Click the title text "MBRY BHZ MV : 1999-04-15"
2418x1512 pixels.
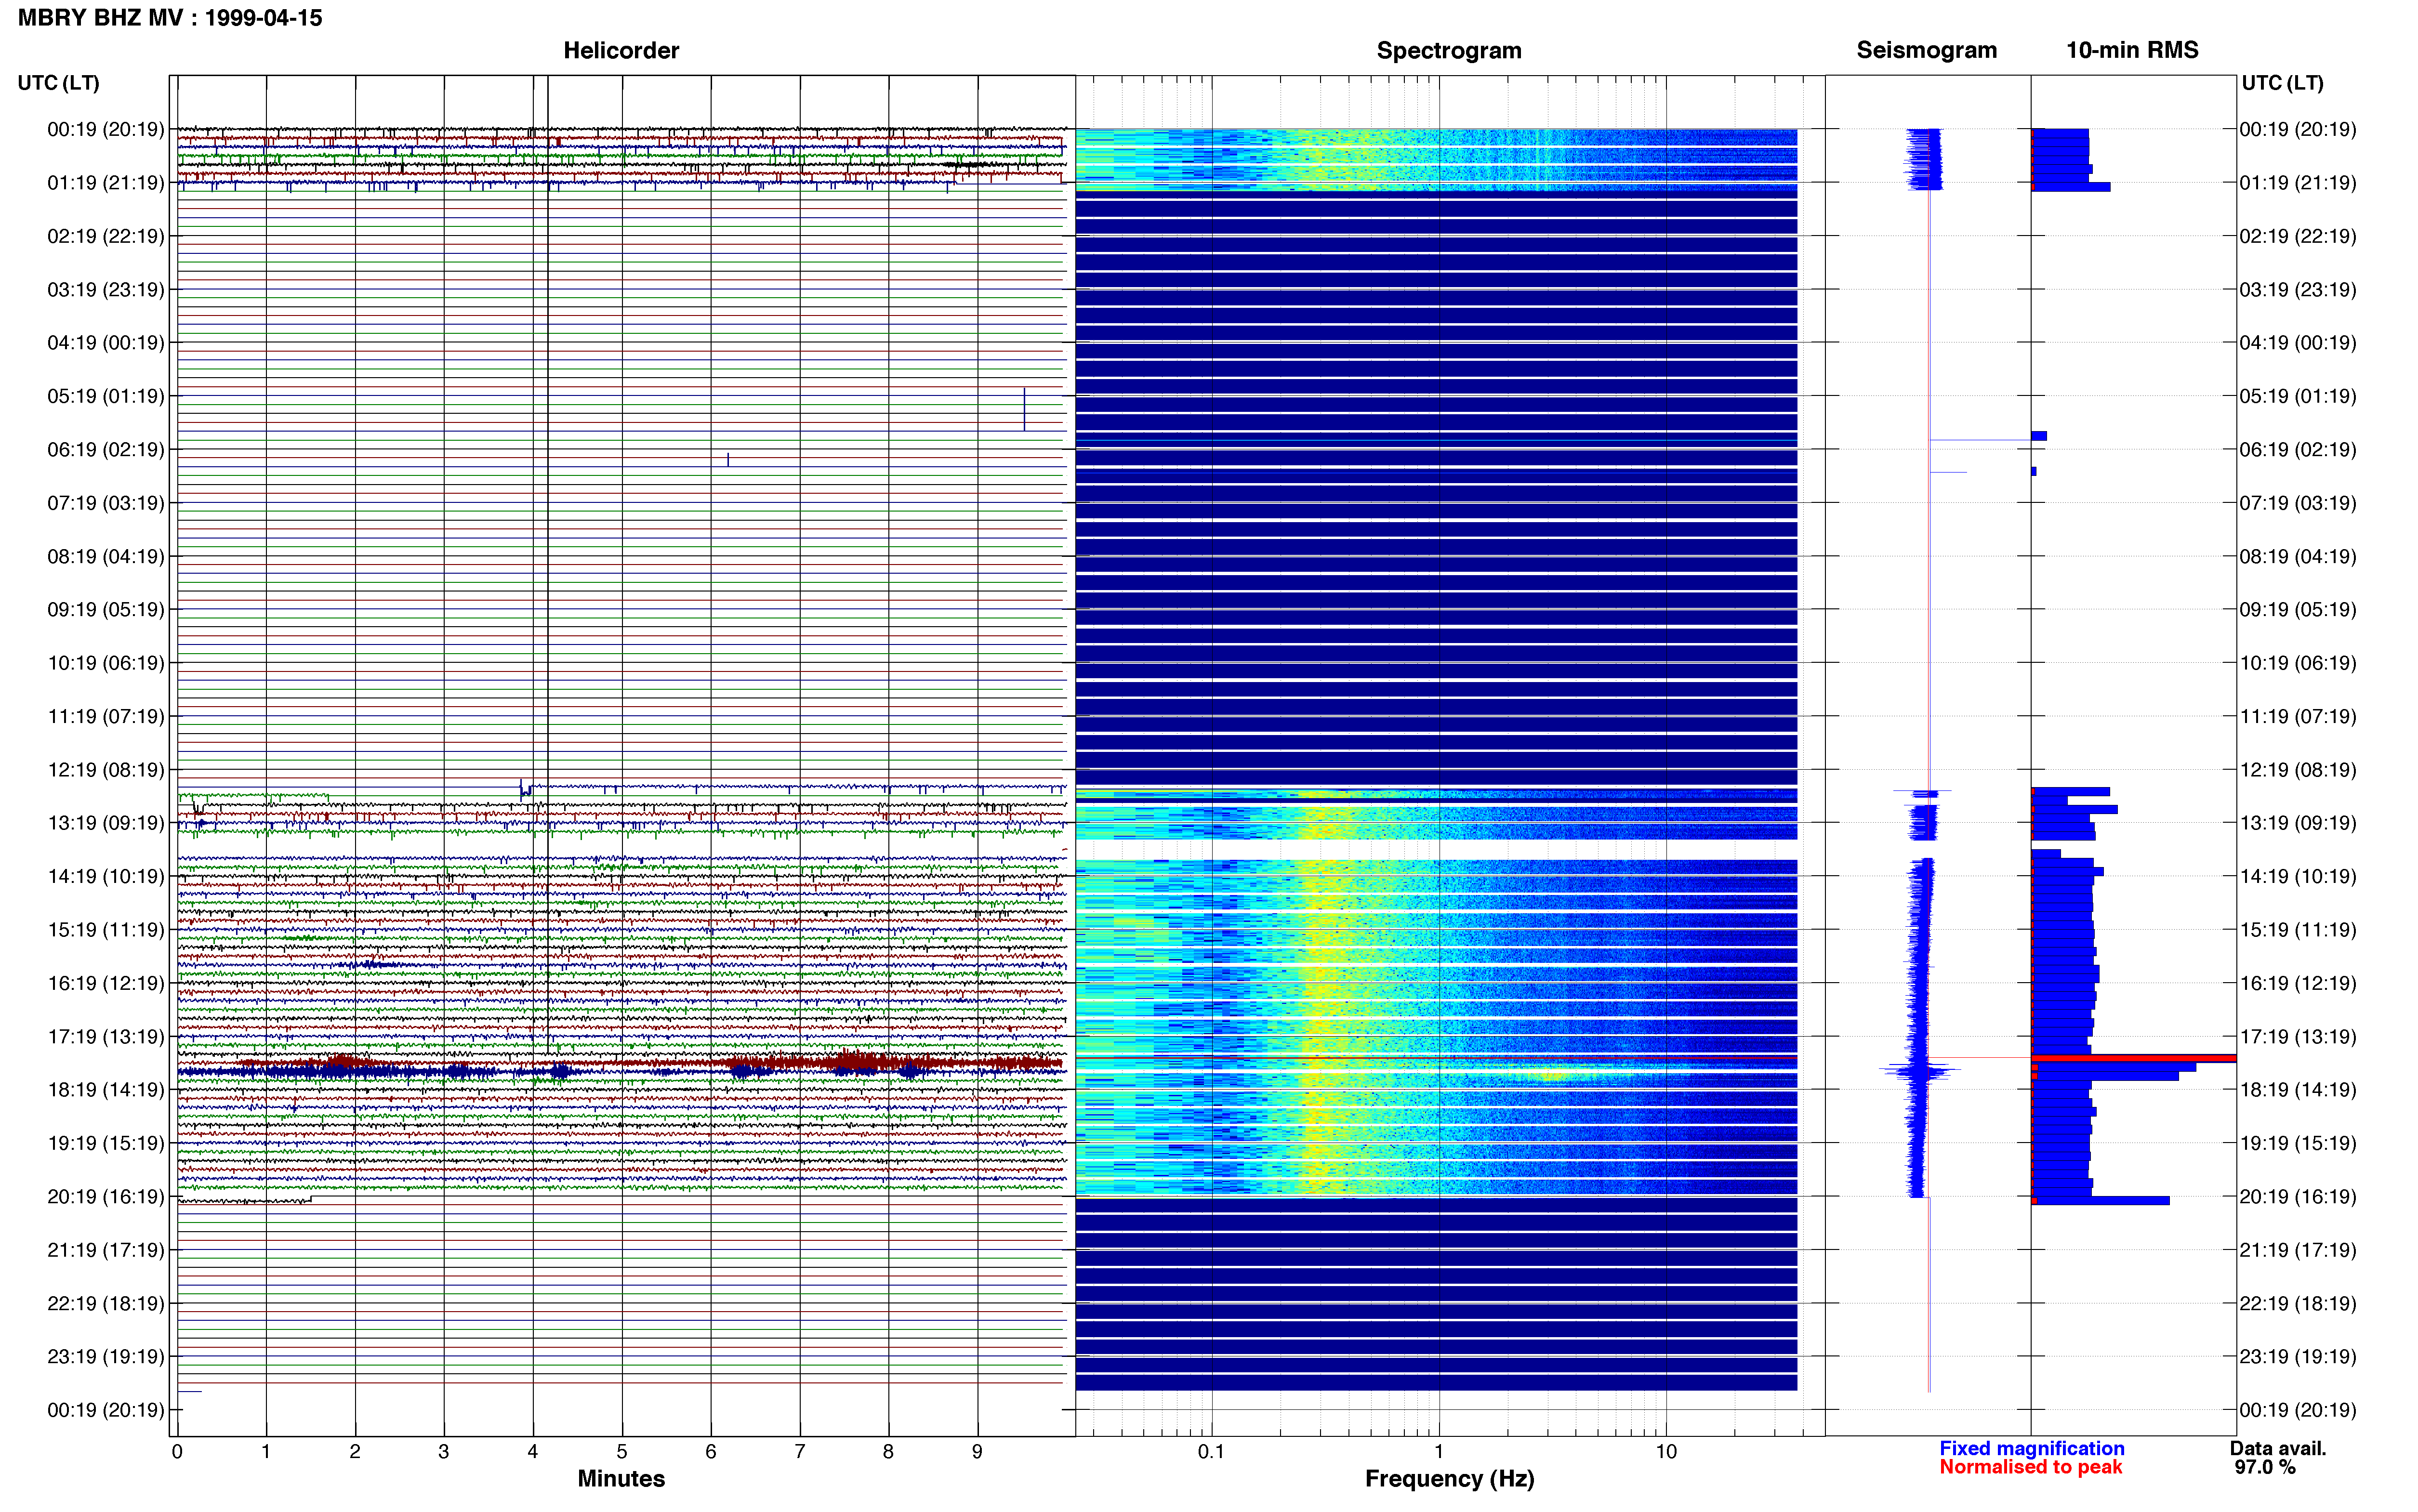point(170,18)
